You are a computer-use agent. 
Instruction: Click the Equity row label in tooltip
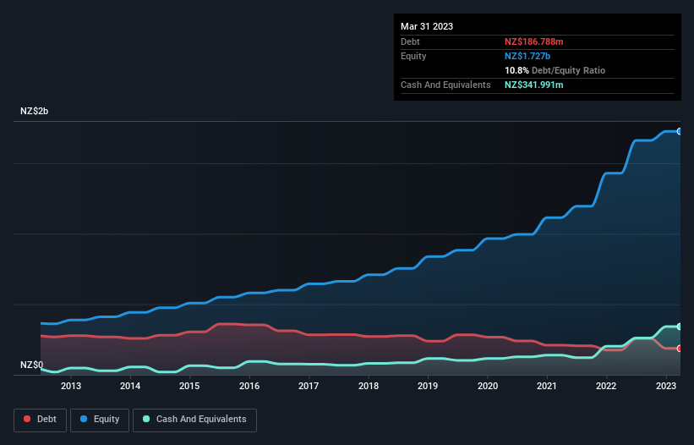click(413, 56)
